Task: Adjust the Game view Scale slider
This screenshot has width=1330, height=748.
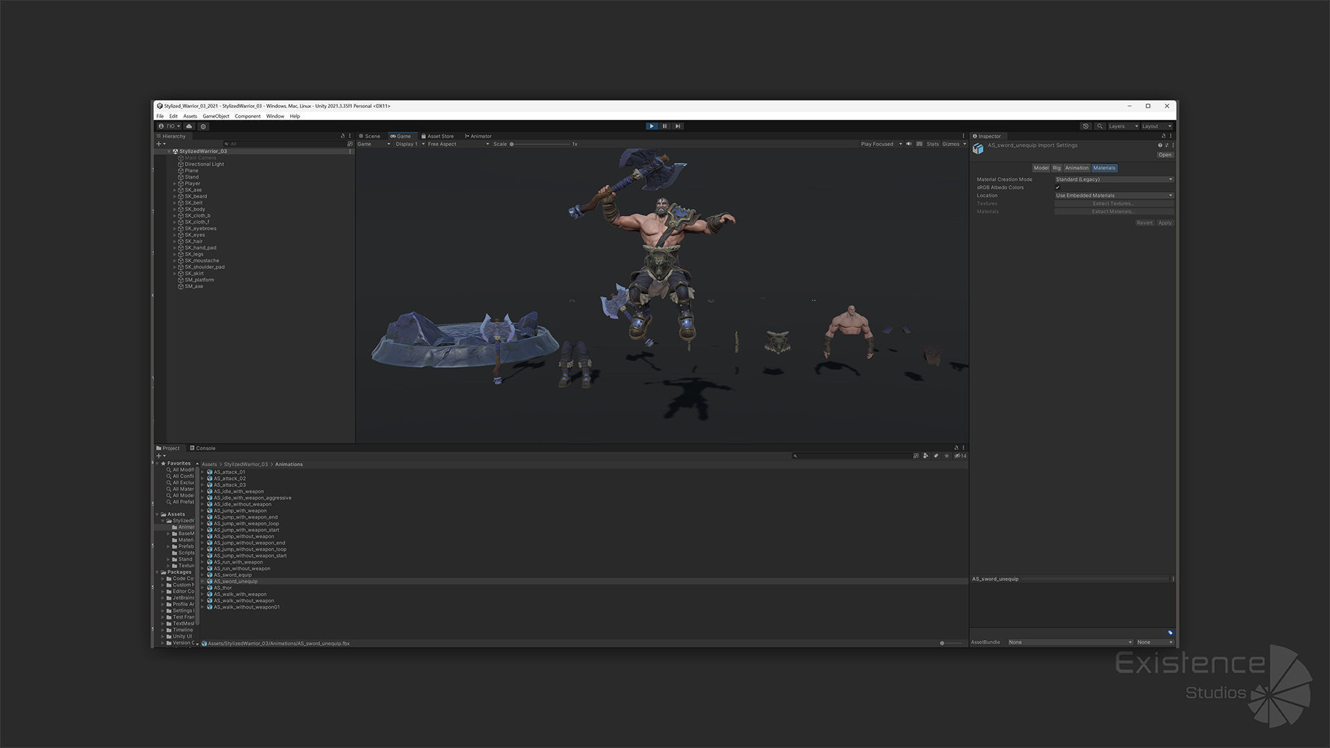Action: pos(540,144)
